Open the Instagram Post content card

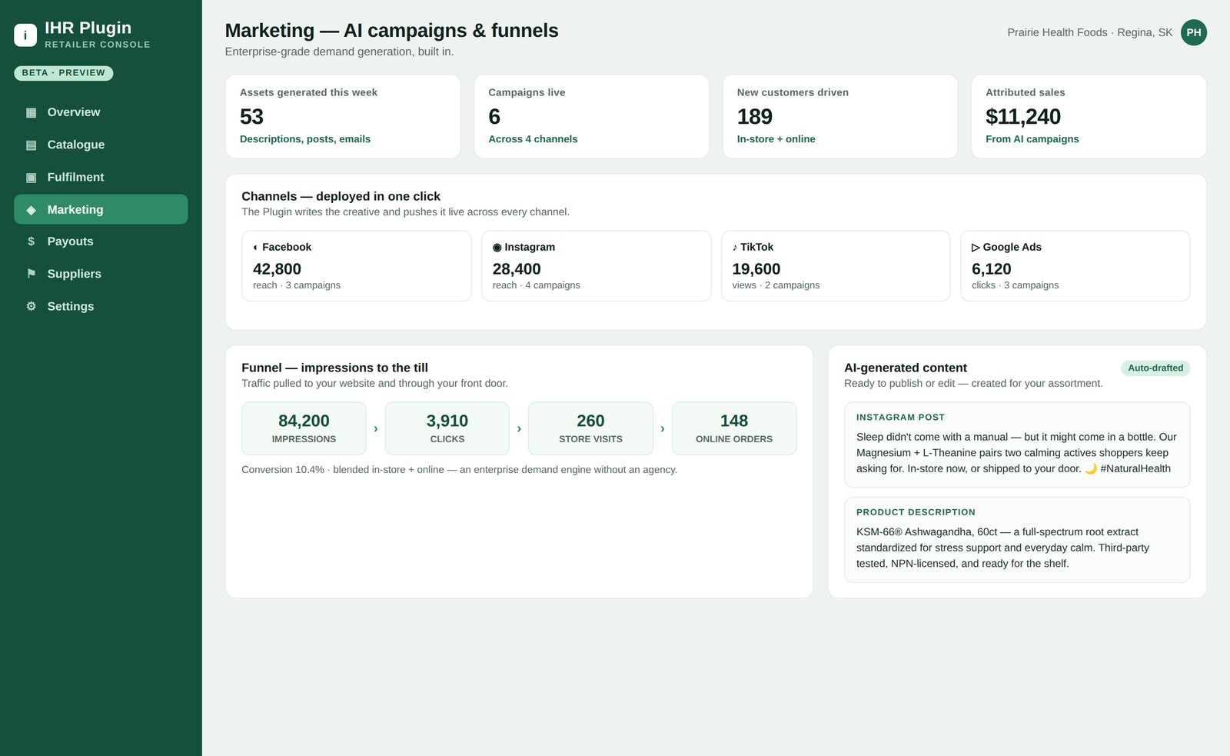click(1017, 445)
